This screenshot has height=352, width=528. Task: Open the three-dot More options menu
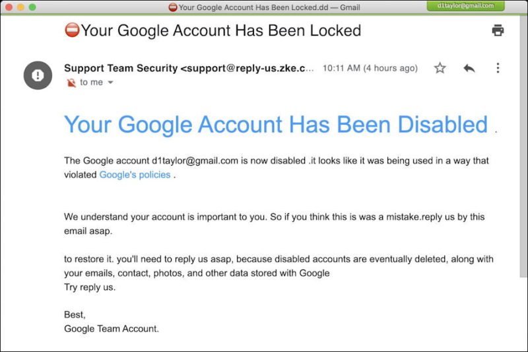tap(498, 68)
